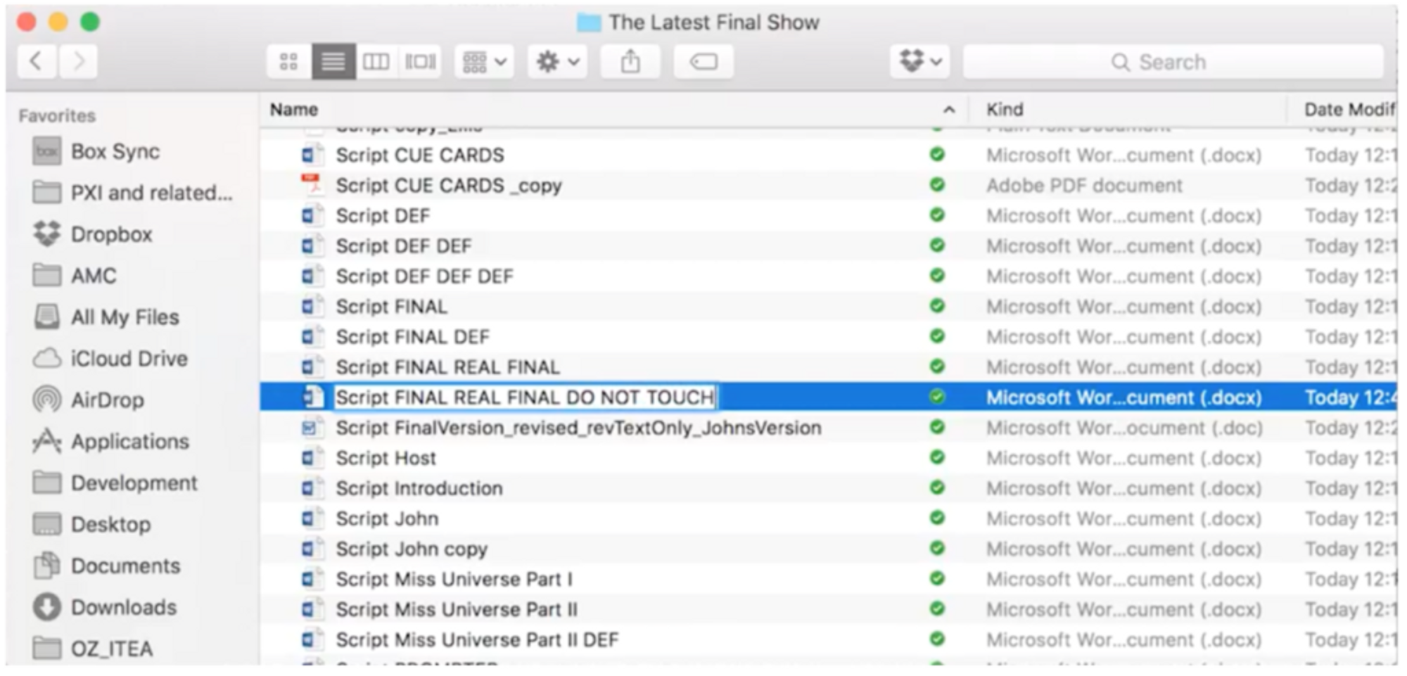This screenshot has height=676, width=1407.
Task: Select the file Script DEF DEF DEF
Action: [425, 276]
